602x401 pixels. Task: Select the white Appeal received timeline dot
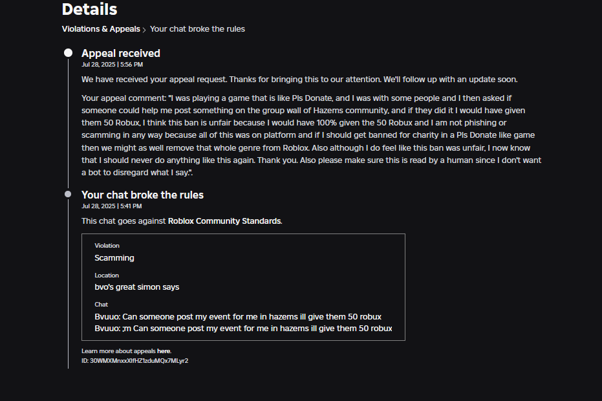click(x=68, y=53)
